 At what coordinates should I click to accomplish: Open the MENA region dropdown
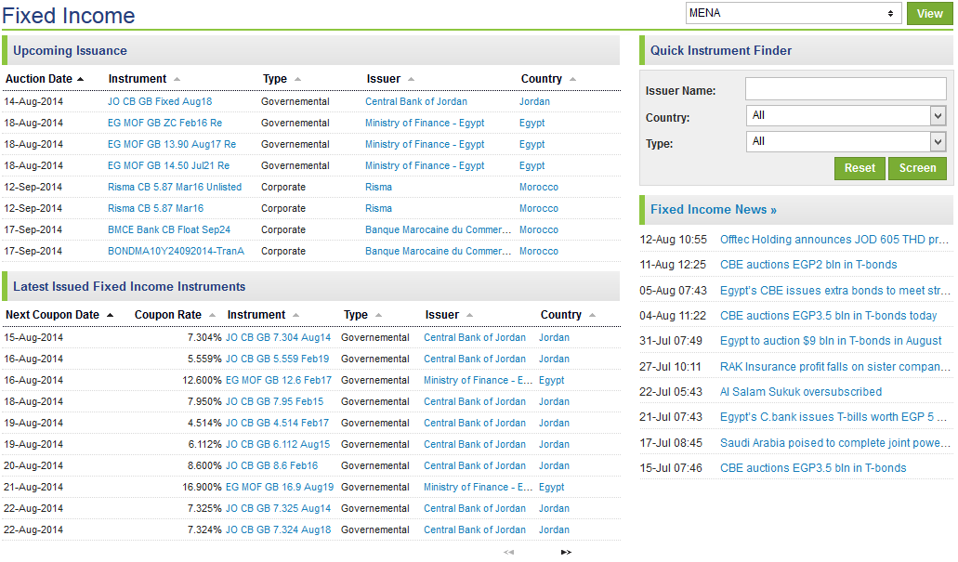pos(793,13)
